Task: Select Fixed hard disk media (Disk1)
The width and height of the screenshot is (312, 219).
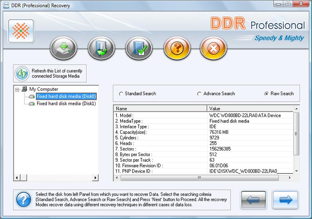Action: (x=66, y=104)
